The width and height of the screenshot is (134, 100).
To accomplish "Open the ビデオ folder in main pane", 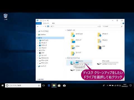I will pos(101,47).
